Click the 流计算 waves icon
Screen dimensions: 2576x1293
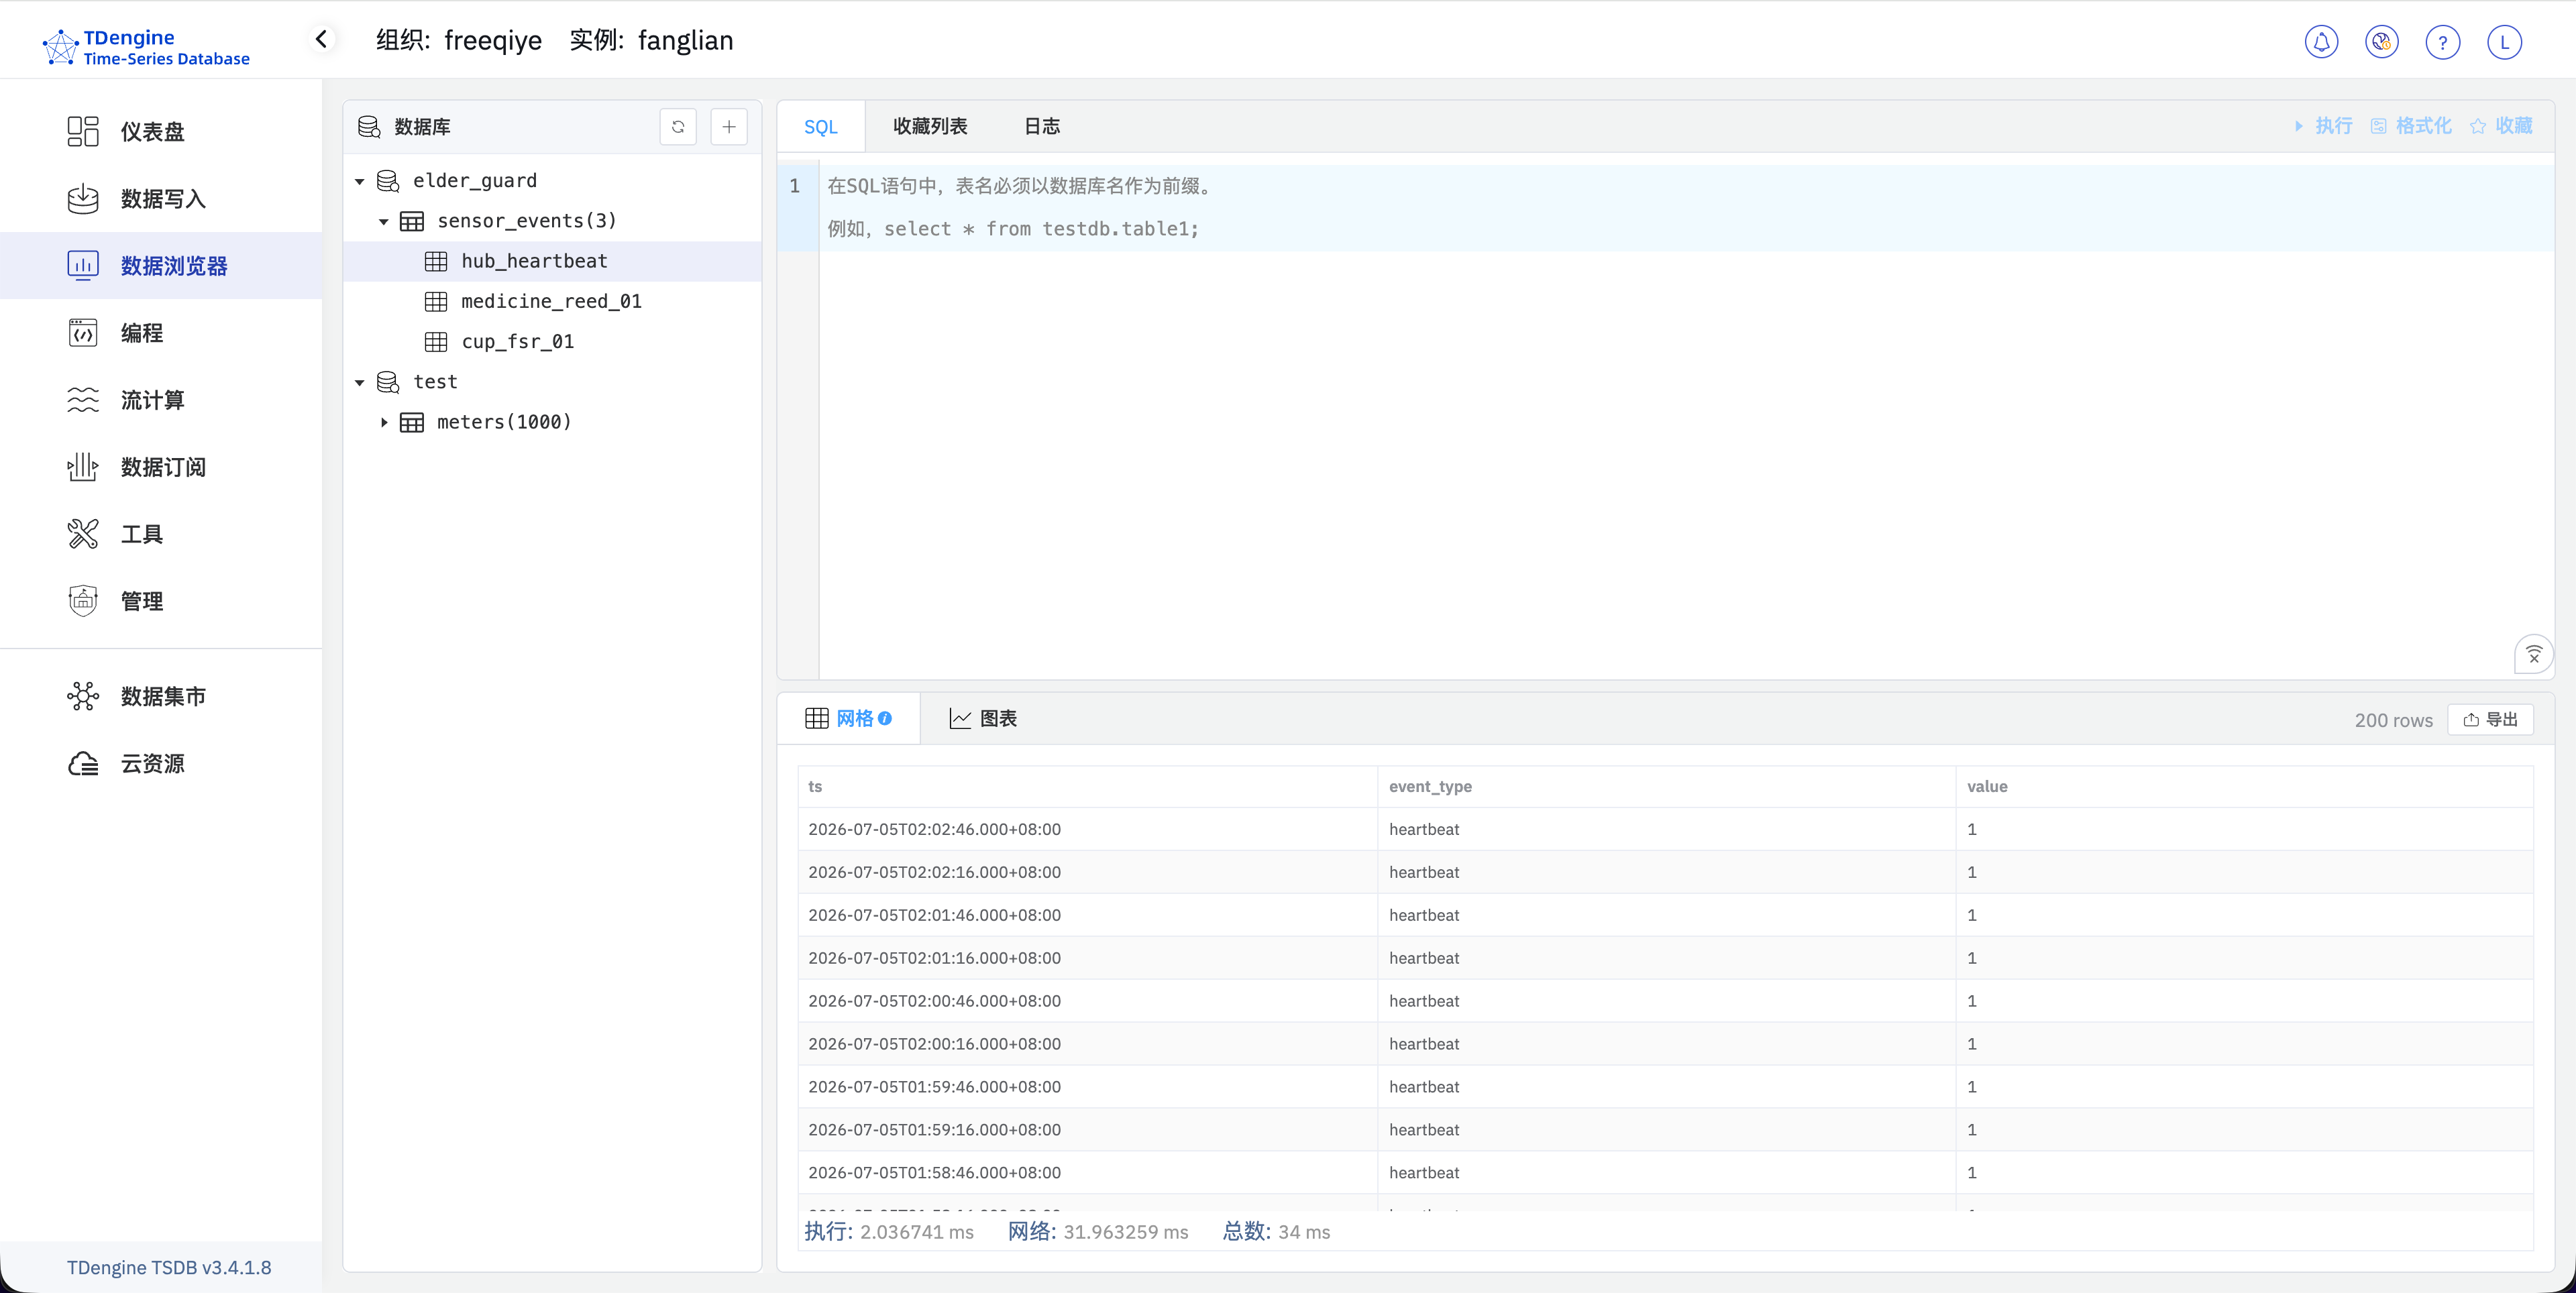coord(83,399)
